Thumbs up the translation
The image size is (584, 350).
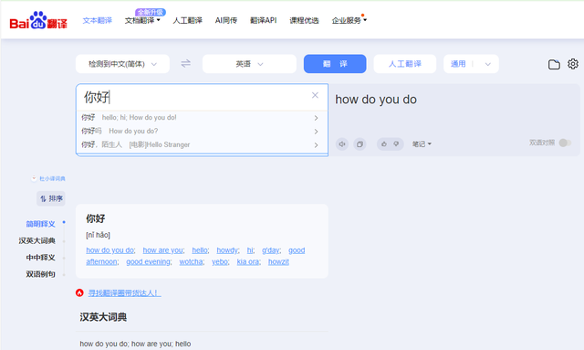click(x=384, y=144)
